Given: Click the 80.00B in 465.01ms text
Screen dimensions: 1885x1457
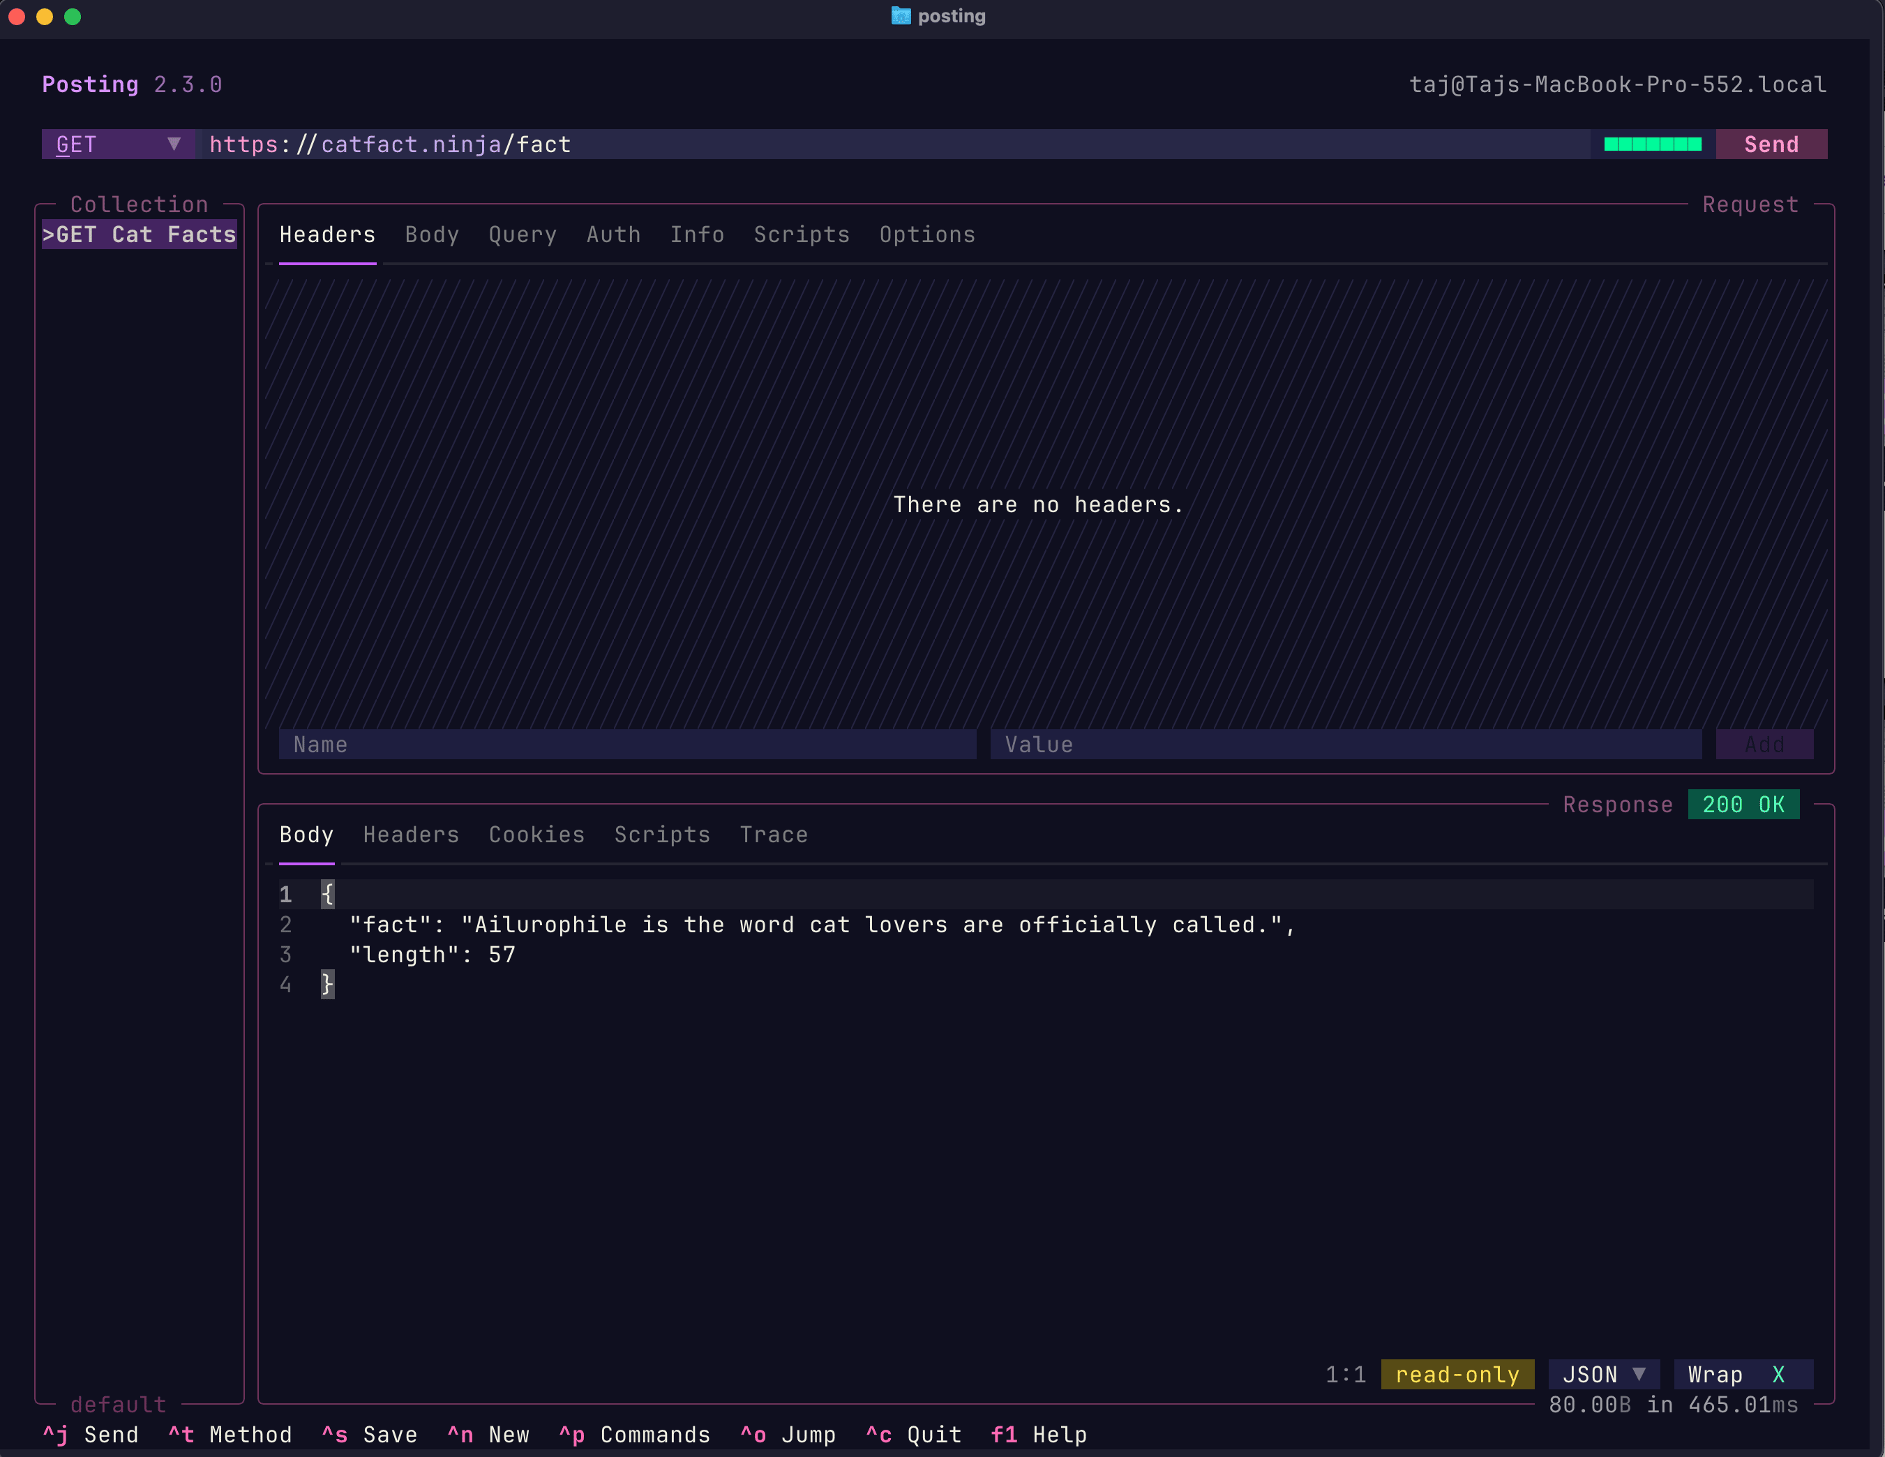Looking at the screenshot, I should click(x=1674, y=1405).
